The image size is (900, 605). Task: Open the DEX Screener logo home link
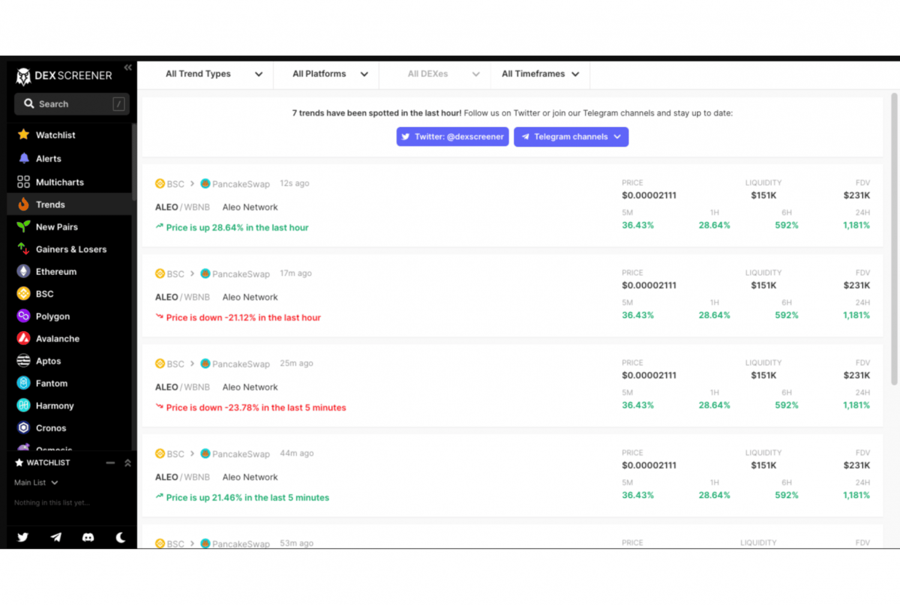64,76
